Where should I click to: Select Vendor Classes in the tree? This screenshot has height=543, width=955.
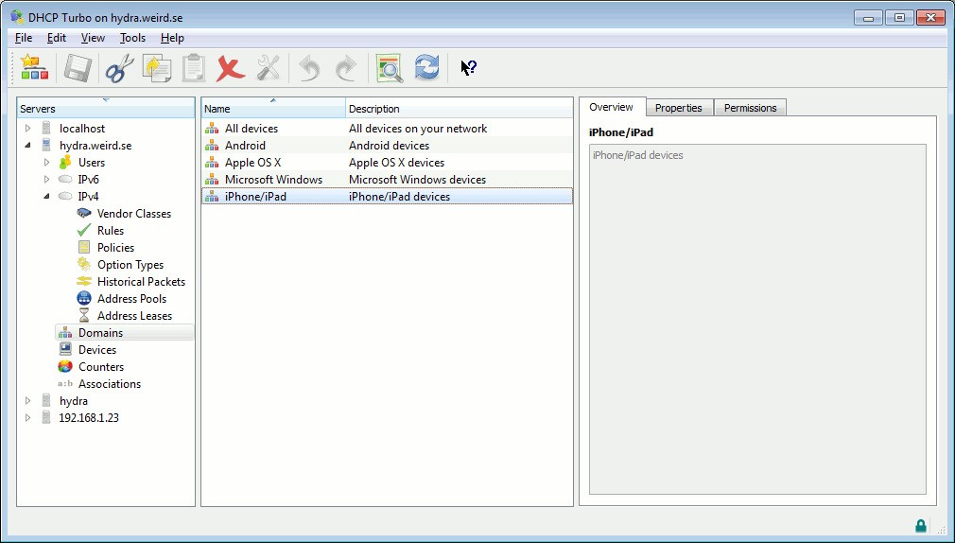[134, 214]
